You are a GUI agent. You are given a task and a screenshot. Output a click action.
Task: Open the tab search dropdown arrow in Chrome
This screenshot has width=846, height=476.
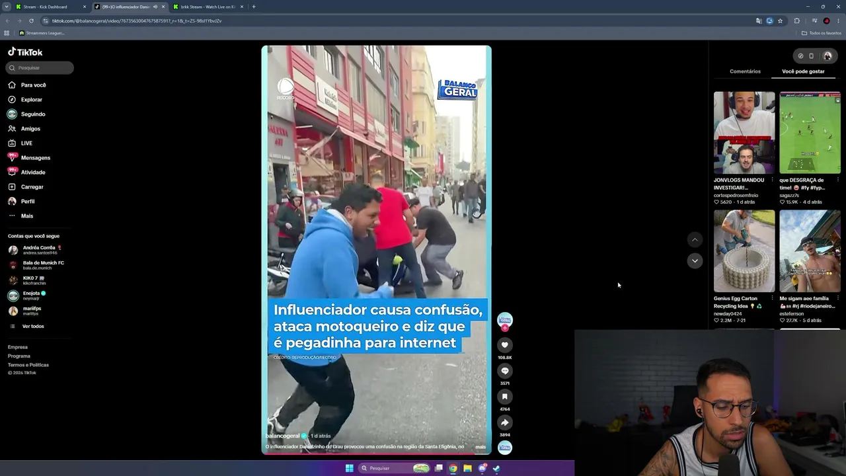click(x=7, y=7)
